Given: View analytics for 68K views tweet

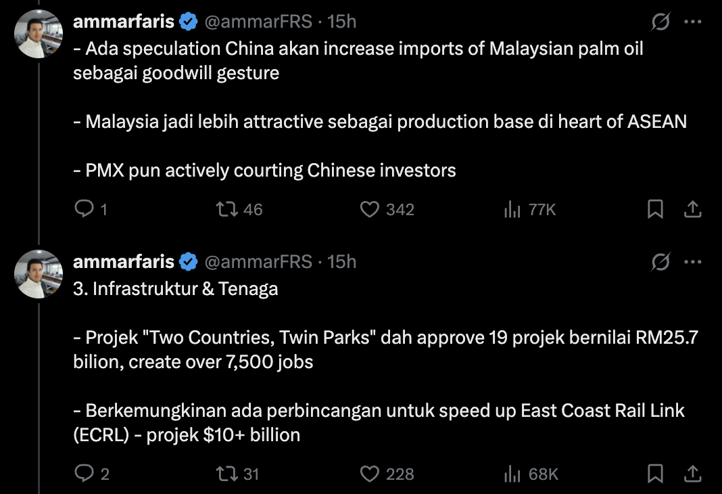Looking at the screenshot, I should pos(512,474).
